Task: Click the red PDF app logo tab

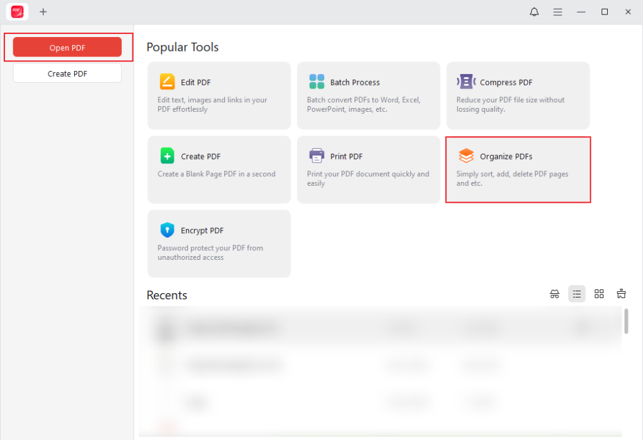Action: point(17,11)
